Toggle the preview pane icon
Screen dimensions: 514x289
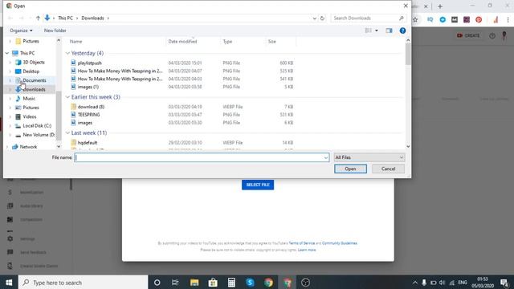pyautogui.click(x=389, y=31)
